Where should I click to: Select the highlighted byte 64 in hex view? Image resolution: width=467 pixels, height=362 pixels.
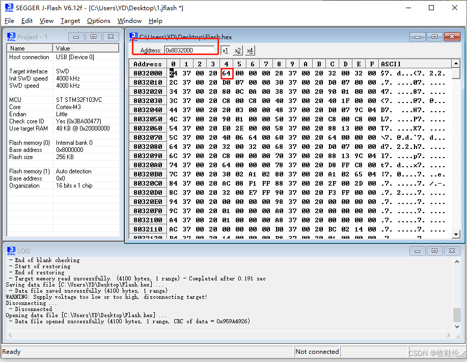tap(226, 73)
